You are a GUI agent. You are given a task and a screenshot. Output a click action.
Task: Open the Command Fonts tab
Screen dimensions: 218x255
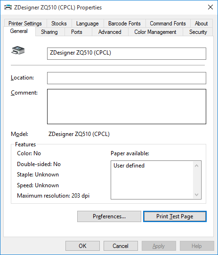pyautogui.click(x=168, y=24)
